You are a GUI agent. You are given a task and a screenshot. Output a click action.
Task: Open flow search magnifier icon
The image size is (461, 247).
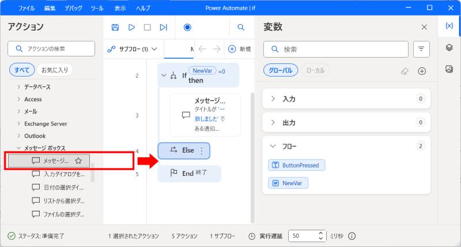point(241,27)
